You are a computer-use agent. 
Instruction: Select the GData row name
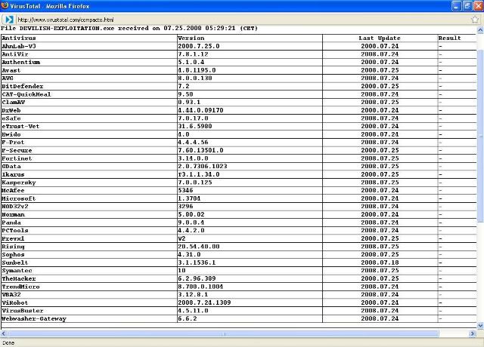click(11, 166)
